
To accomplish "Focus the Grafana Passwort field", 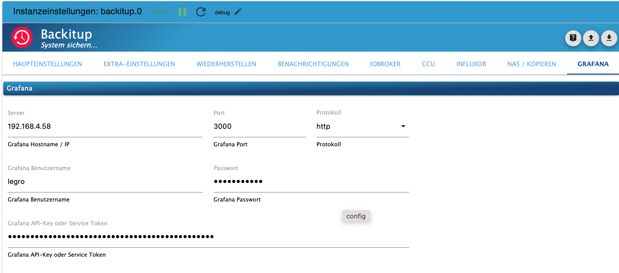I will [311, 182].
